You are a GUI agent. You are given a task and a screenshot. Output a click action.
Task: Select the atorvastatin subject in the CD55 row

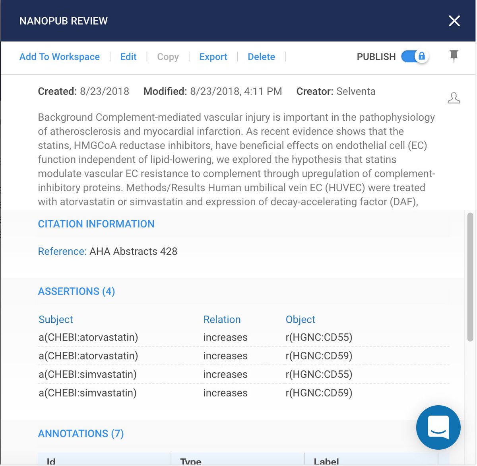pos(88,337)
